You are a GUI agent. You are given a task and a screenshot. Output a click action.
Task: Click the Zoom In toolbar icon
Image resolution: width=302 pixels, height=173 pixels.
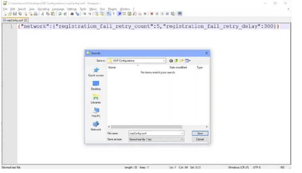tap(84, 14)
